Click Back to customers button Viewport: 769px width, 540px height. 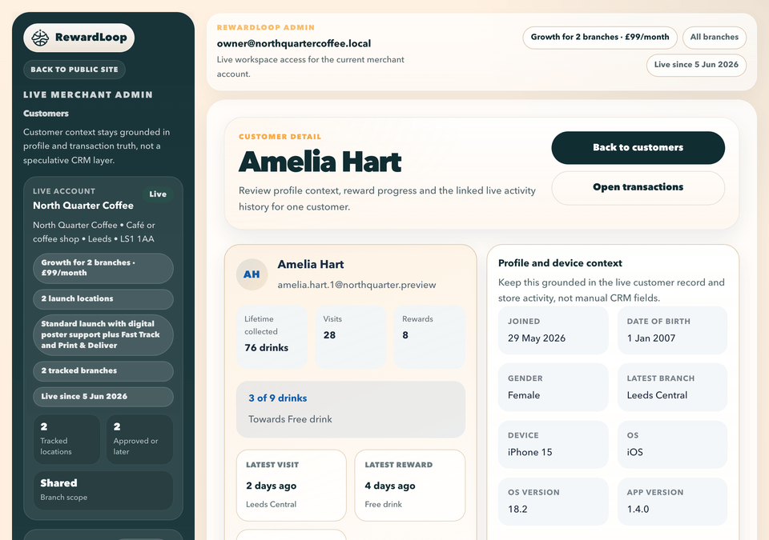[x=638, y=147]
